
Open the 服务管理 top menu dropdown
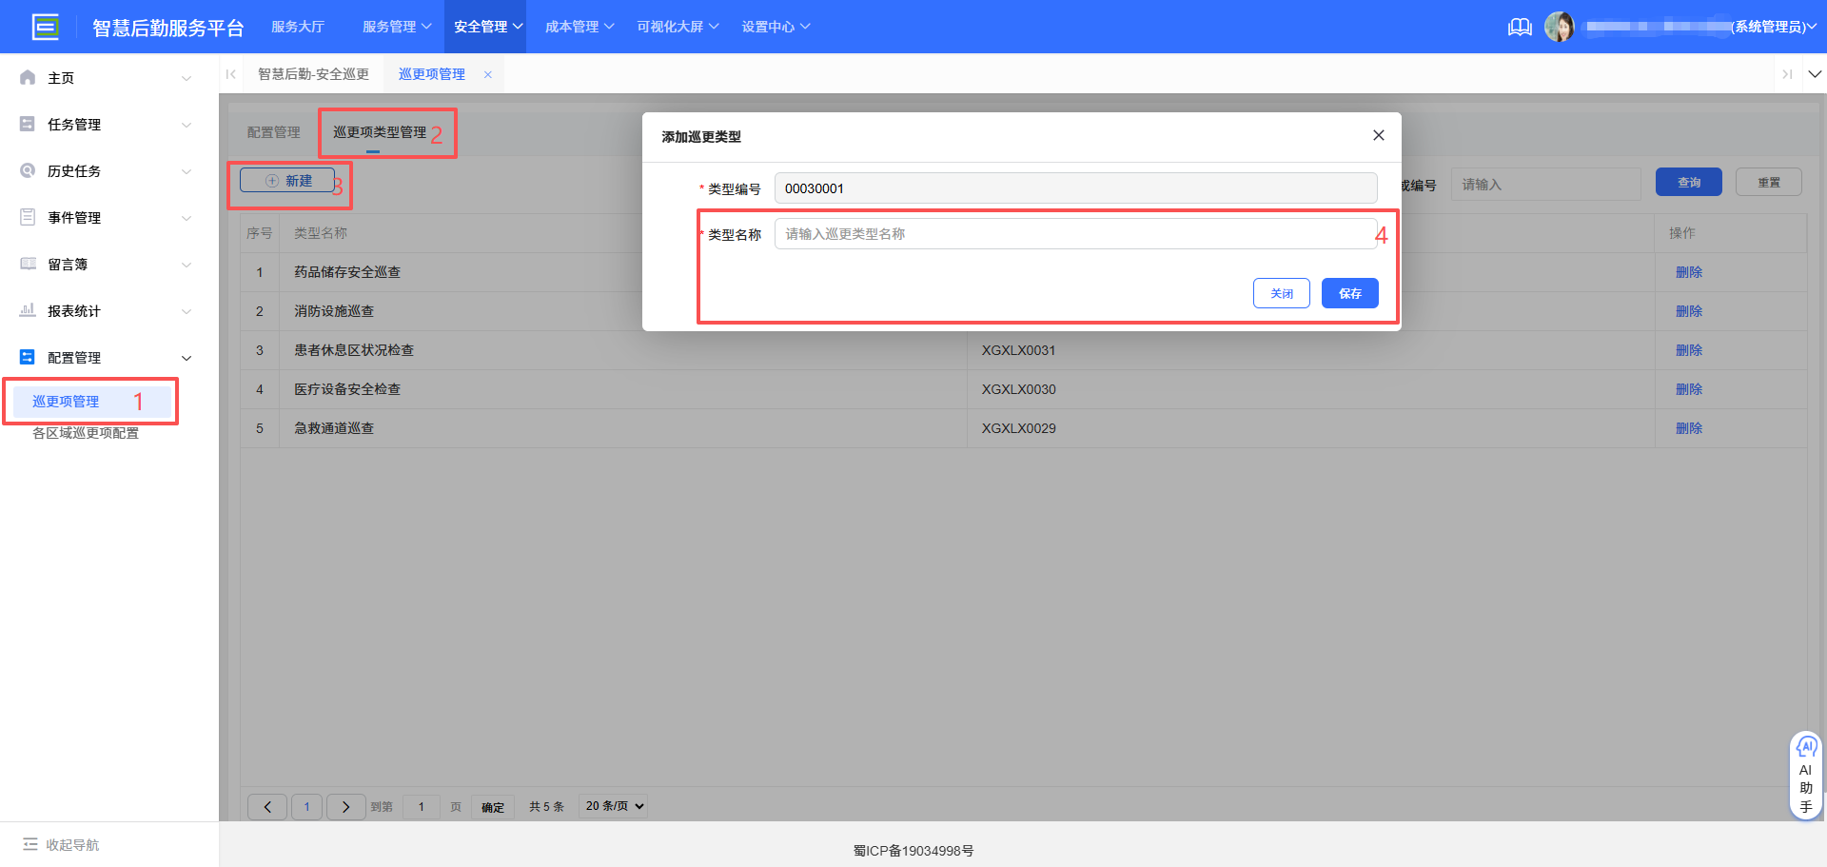396,27
